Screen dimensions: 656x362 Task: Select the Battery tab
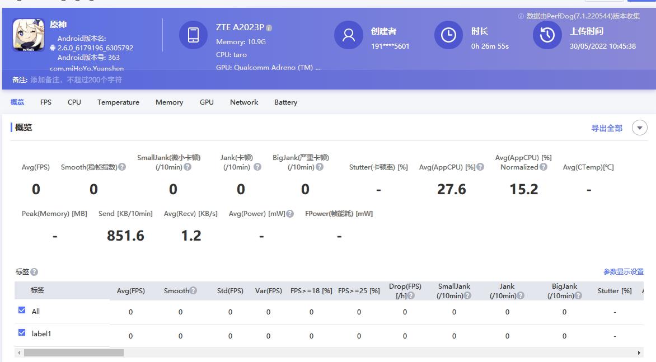(x=285, y=102)
